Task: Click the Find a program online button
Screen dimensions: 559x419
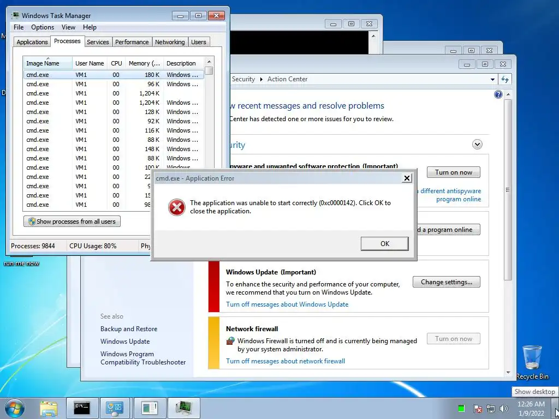Action: click(x=449, y=230)
